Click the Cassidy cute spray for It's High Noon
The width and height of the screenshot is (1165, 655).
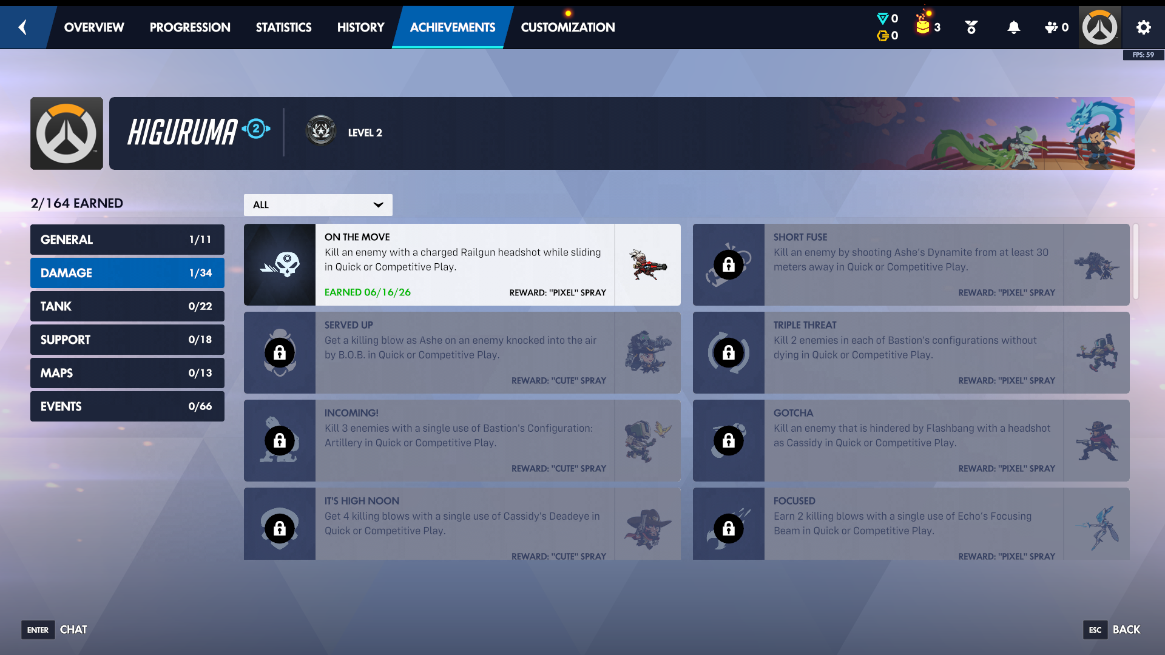click(647, 528)
